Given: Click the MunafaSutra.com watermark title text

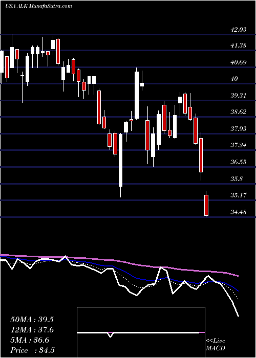Looking at the screenshot, I should (38, 6).
